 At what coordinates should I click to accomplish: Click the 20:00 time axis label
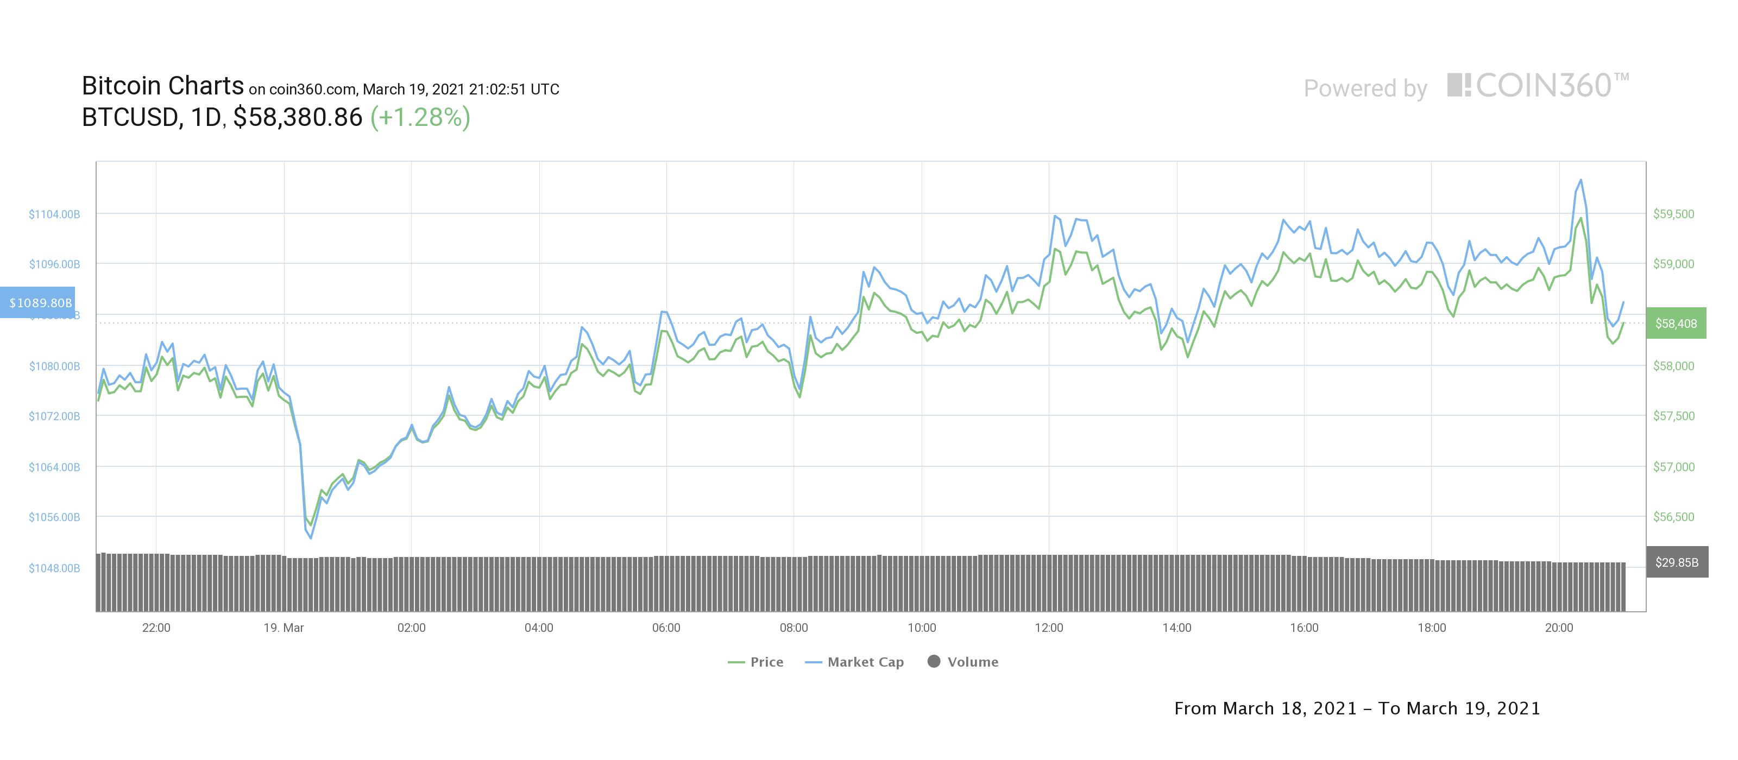tap(1559, 628)
